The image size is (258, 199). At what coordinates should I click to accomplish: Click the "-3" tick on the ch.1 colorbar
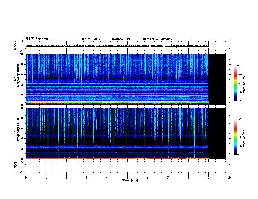(x=240, y=65)
